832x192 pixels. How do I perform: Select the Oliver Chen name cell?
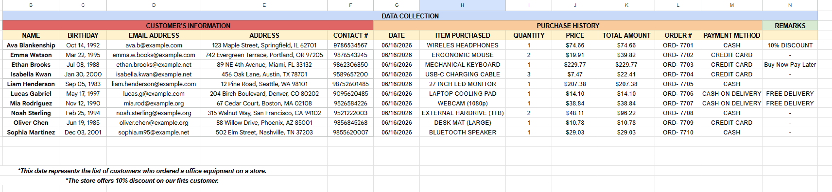pyautogui.click(x=31, y=122)
